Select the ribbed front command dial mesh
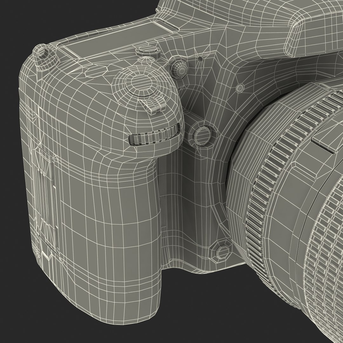 coord(155,134)
